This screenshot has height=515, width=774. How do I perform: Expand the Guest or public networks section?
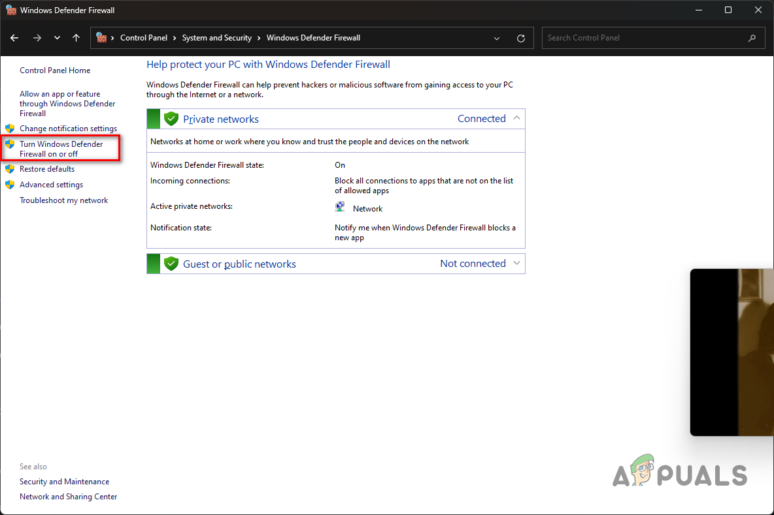pos(516,263)
